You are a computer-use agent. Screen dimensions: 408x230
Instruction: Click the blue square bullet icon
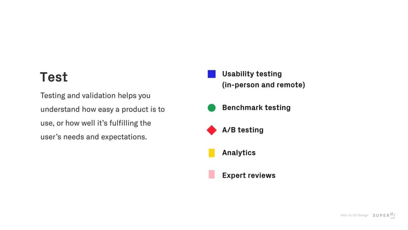[x=211, y=74]
